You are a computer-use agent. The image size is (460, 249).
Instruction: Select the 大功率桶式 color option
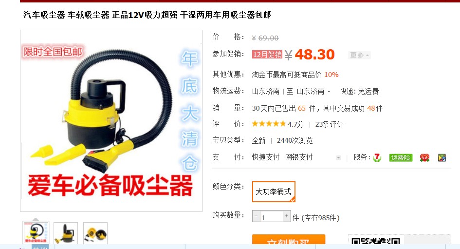(x=274, y=192)
